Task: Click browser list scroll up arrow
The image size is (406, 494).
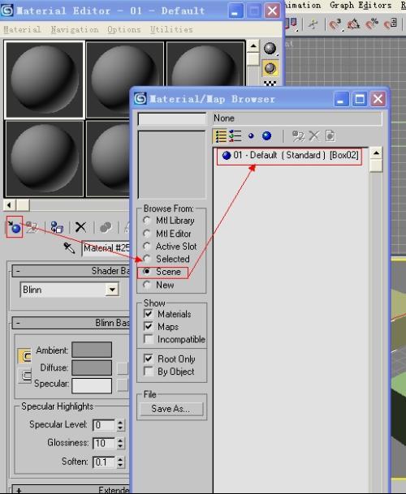Action: (376, 153)
